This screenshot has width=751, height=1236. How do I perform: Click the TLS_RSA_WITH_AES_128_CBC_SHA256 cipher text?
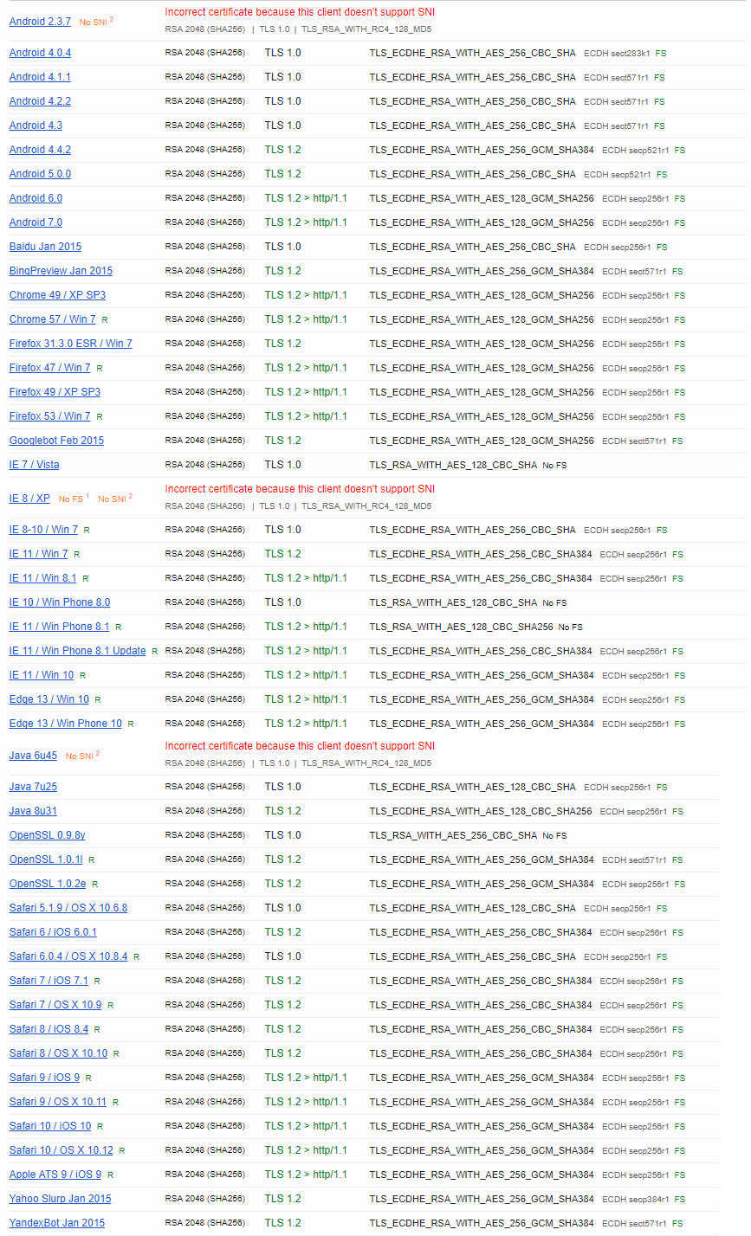[461, 627]
